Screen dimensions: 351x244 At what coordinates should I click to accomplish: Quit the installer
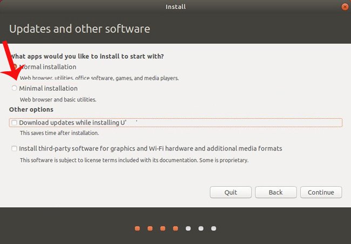tap(231, 192)
